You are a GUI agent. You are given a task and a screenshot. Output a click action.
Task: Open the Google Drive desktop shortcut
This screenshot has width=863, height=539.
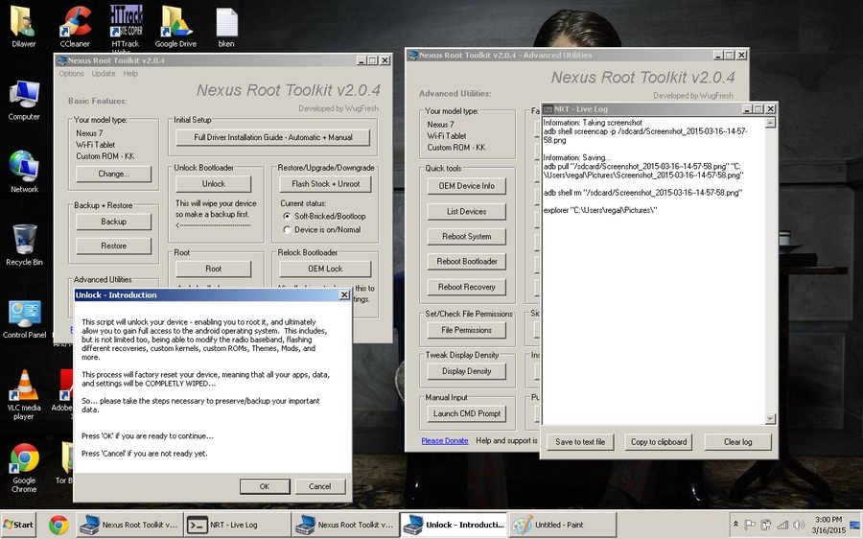pos(175,27)
